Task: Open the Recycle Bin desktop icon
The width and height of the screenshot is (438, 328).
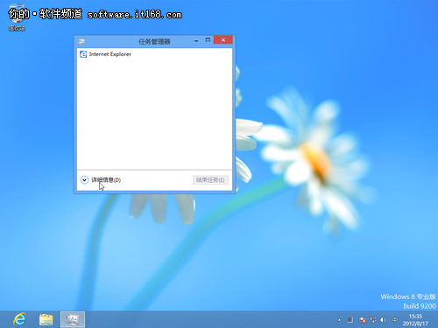Action: point(17,17)
